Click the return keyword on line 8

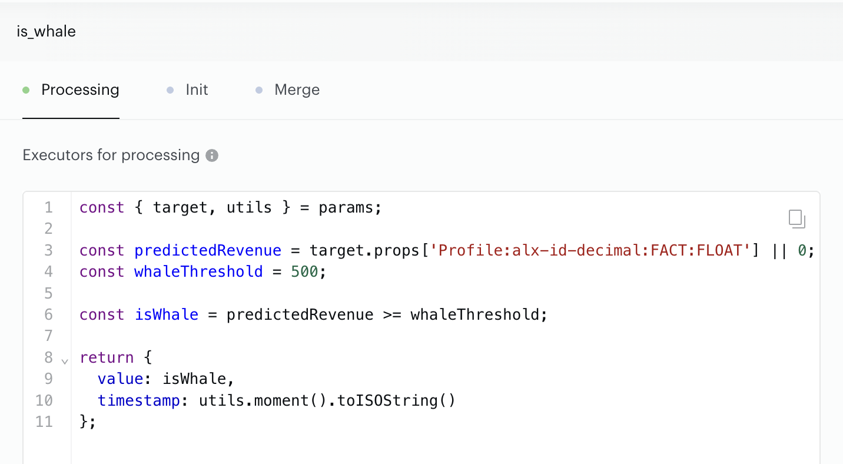click(107, 357)
